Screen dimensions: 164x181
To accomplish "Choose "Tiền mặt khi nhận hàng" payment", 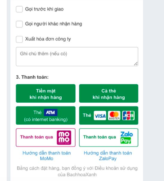I will click(46, 93).
